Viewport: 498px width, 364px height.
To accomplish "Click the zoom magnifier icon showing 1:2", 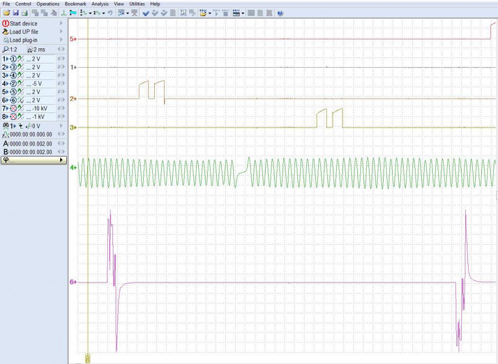I will pos(5,49).
